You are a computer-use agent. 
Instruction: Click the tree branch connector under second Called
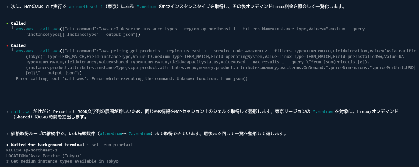(13, 51)
